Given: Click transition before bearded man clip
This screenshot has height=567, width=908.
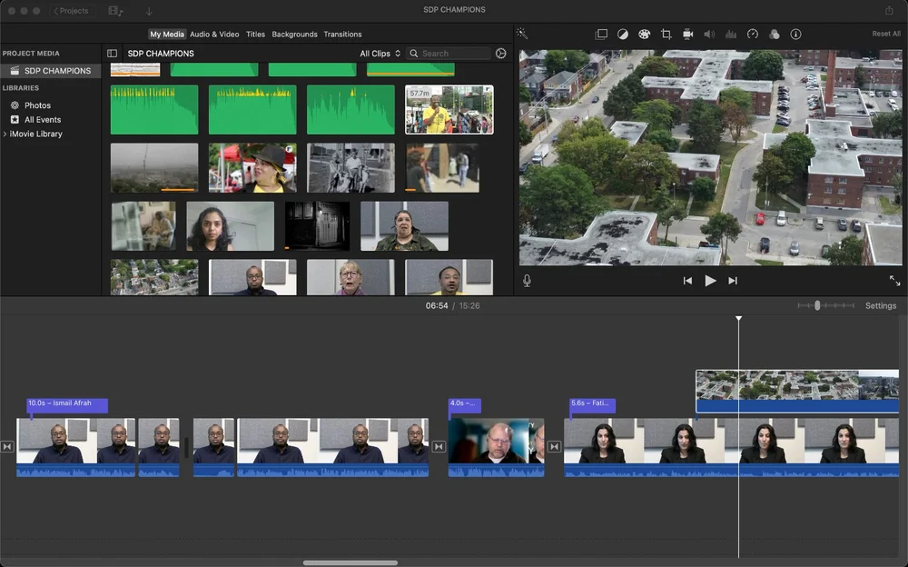Looking at the screenshot, I should 439,446.
